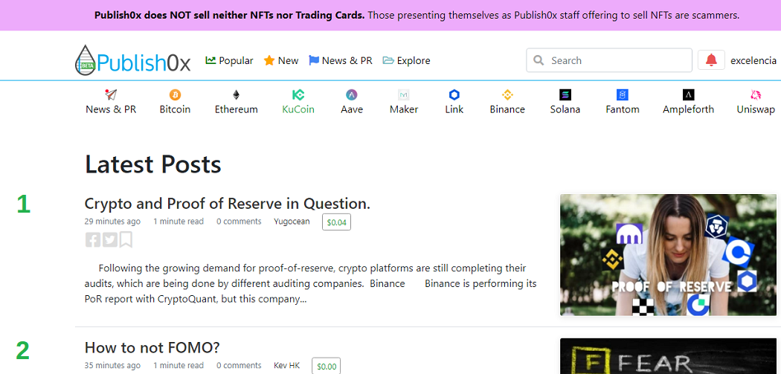Select the Aave category label

(352, 109)
